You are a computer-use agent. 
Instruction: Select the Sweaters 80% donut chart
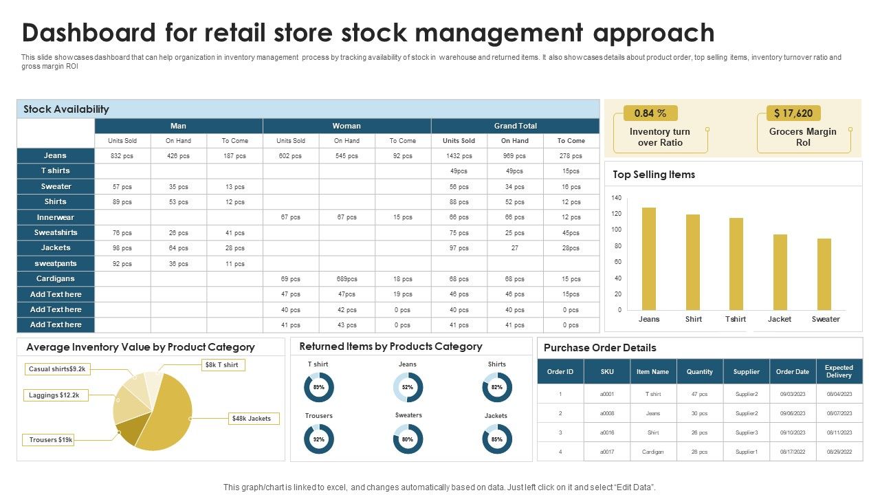(x=408, y=439)
